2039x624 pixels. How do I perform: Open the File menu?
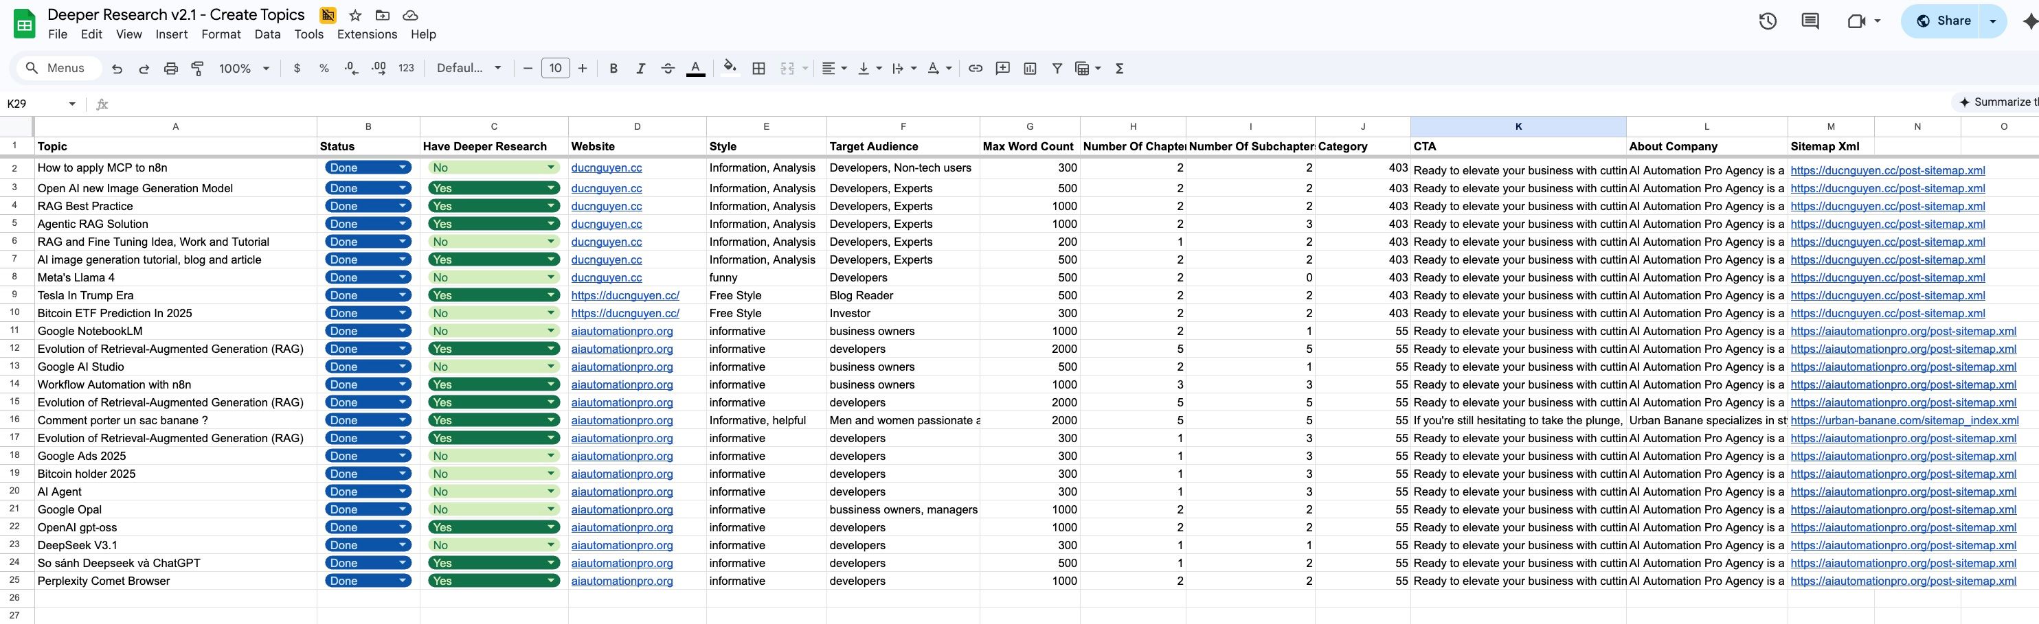tap(58, 34)
